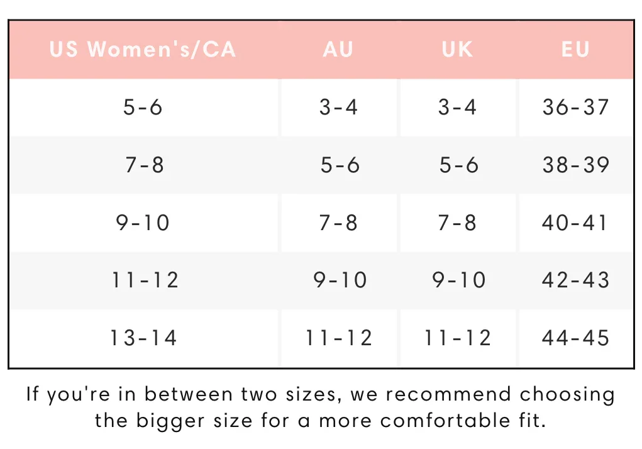Choose the US size 13-14 cell
The height and width of the screenshot is (449, 642).
(x=144, y=338)
